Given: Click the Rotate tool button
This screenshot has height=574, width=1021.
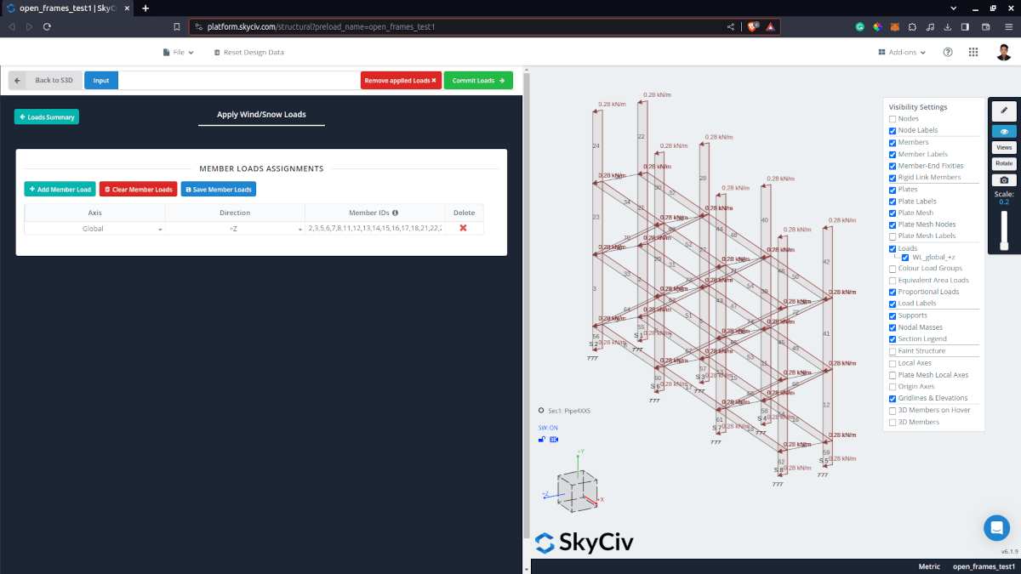Looking at the screenshot, I should click(1003, 163).
